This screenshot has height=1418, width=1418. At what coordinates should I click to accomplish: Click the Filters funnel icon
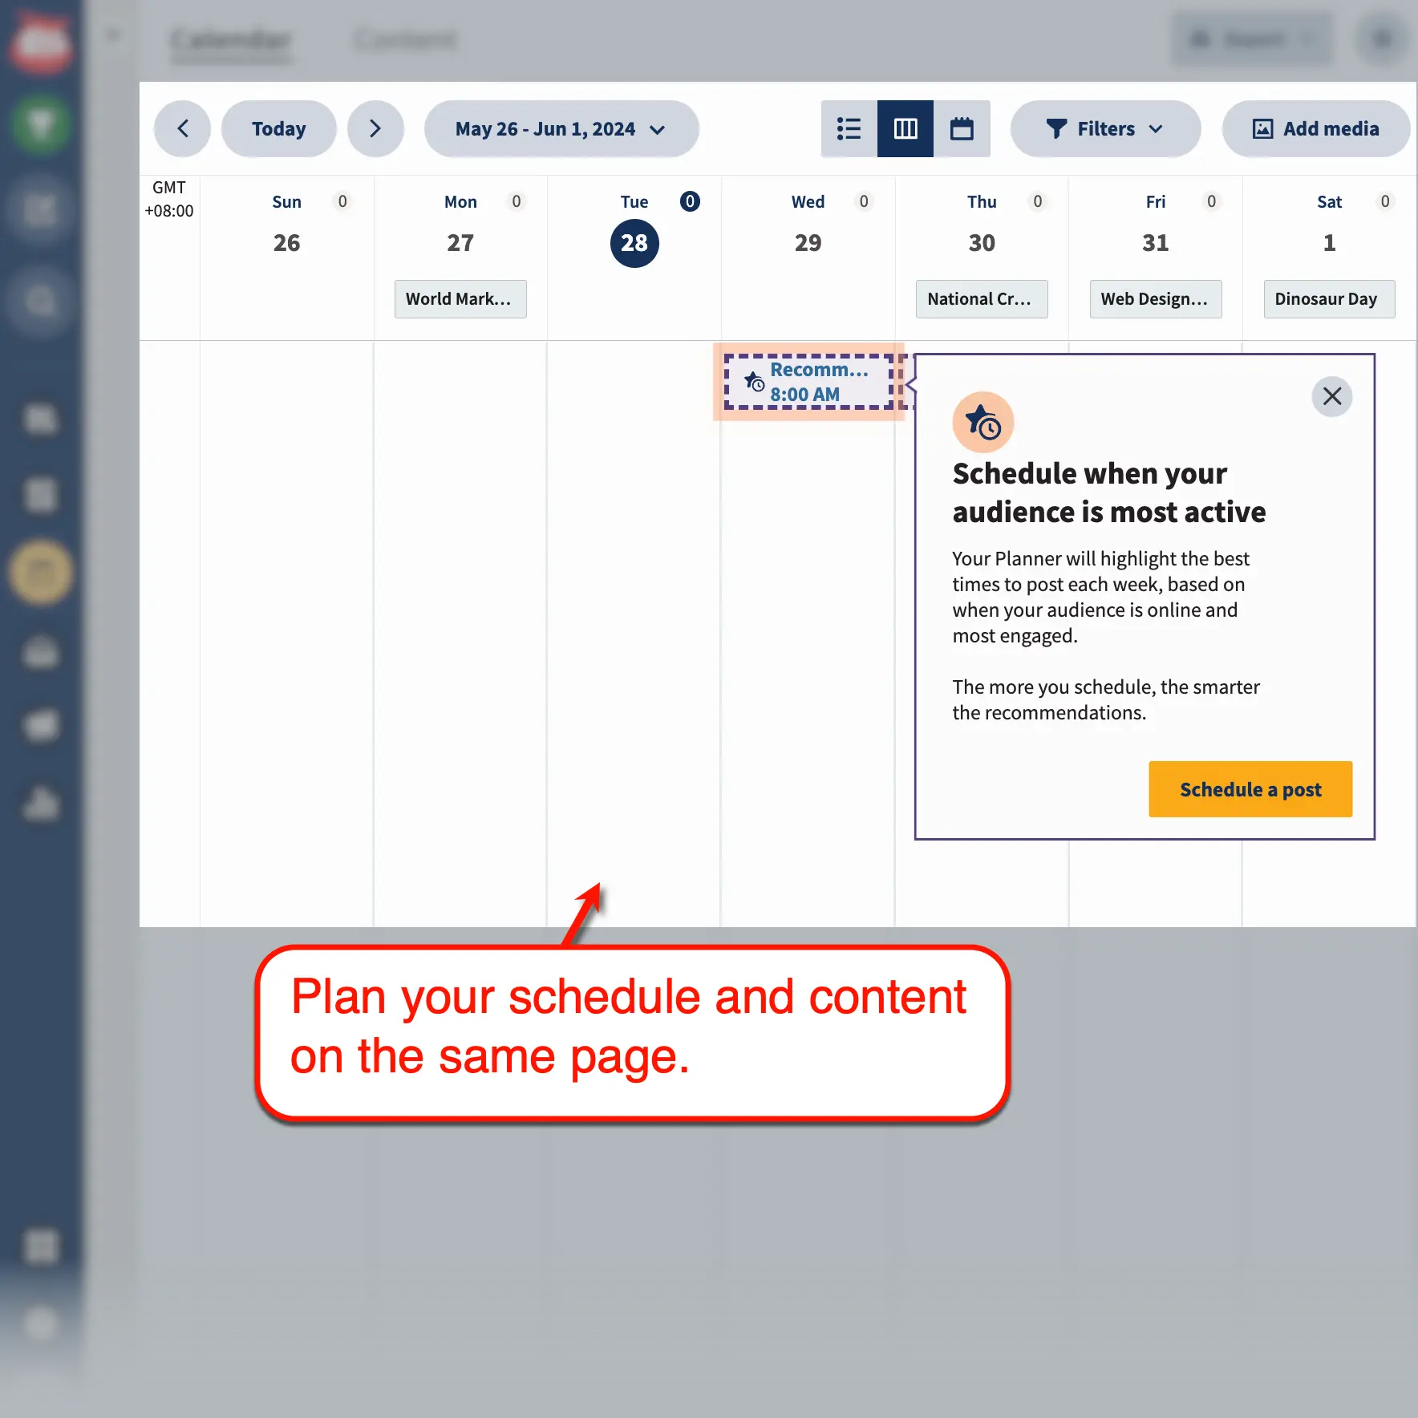(1056, 128)
